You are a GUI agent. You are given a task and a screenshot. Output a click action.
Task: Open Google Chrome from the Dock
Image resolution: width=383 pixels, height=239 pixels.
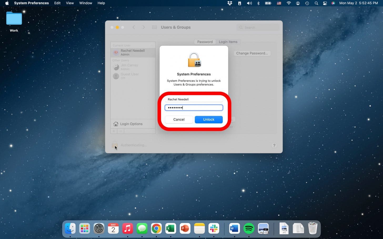click(x=156, y=228)
